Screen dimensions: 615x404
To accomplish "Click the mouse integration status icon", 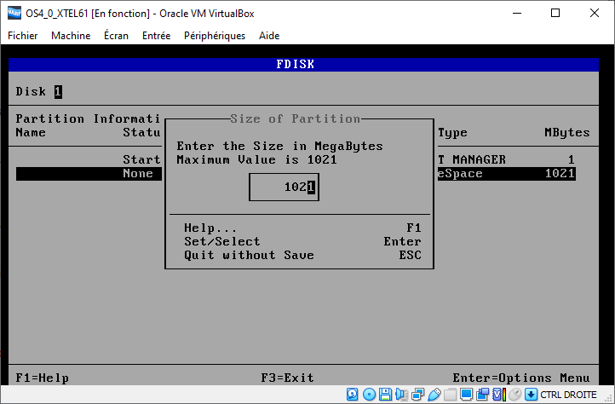I will [514, 395].
